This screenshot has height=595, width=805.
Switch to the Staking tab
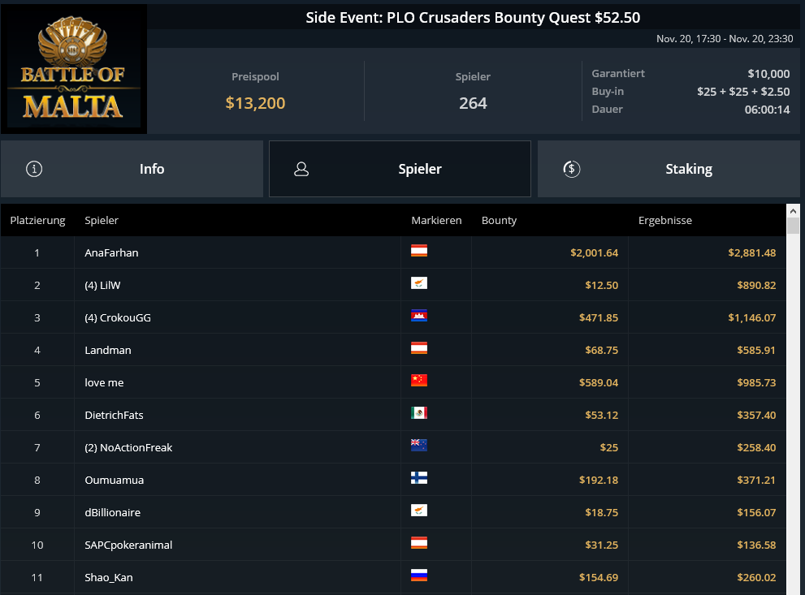(x=669, y=169)
